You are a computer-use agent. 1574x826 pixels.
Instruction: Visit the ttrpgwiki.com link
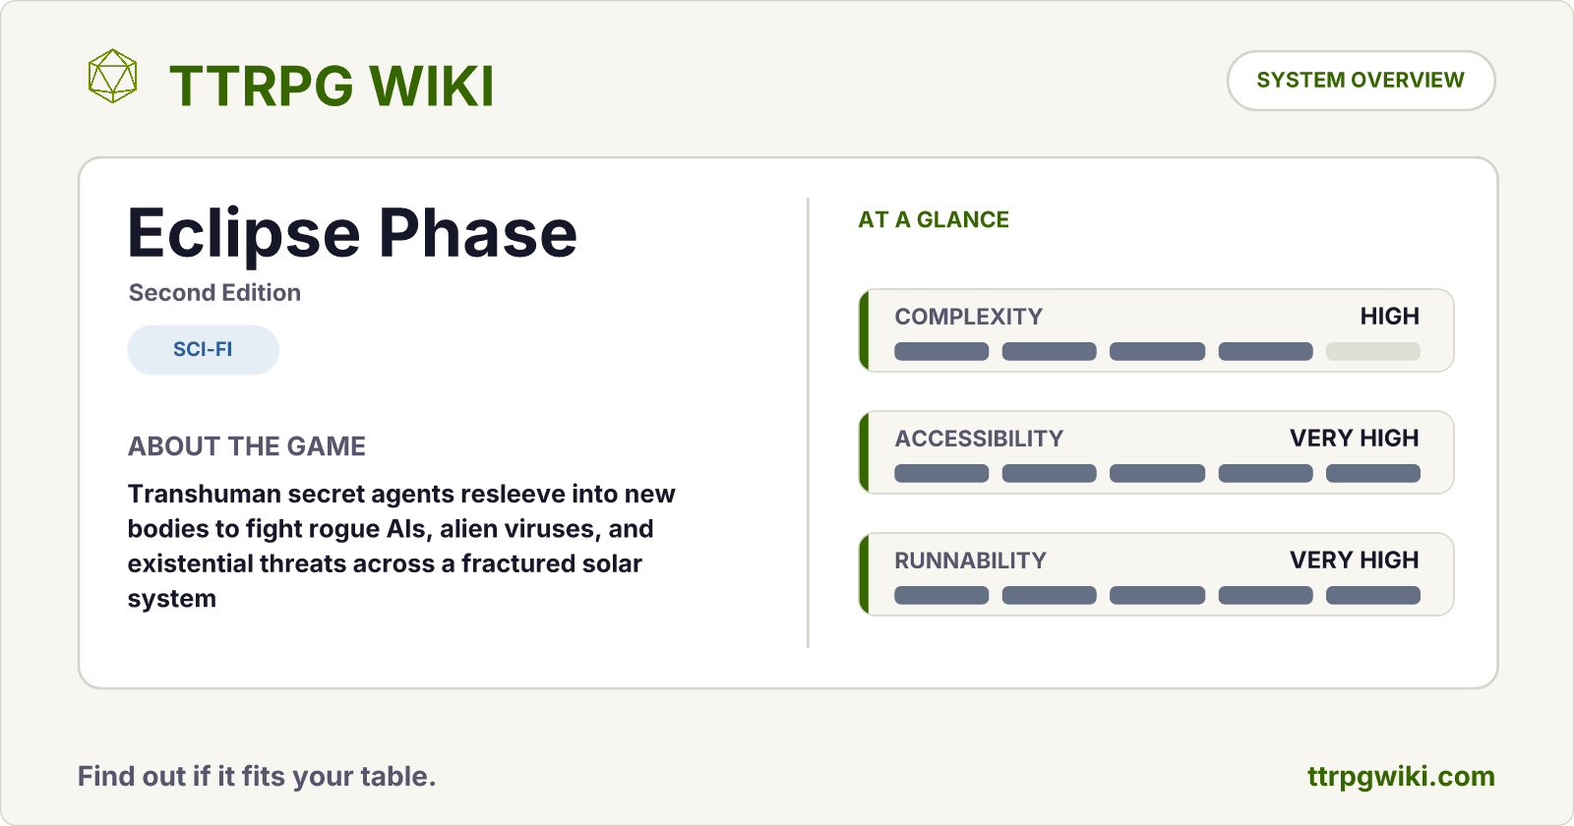coord(1401,776)
